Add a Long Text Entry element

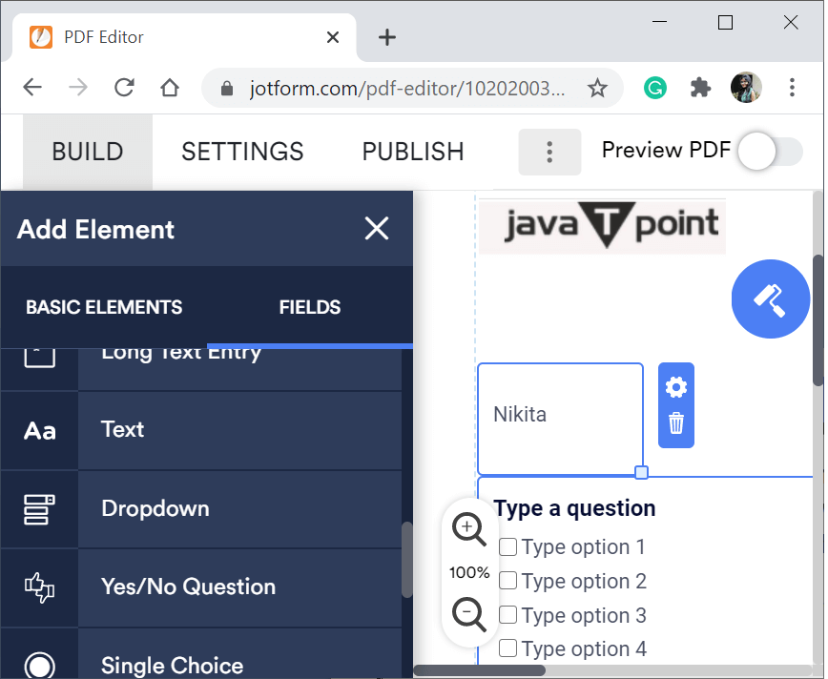coord(200,369)
